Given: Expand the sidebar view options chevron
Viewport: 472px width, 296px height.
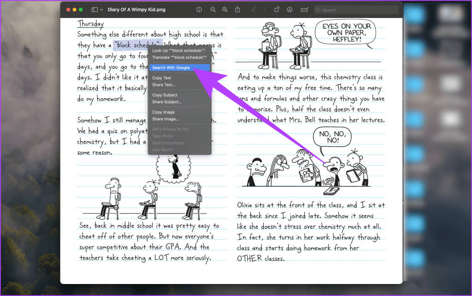Looking at the screenshot, I should (x=101, y=10).
